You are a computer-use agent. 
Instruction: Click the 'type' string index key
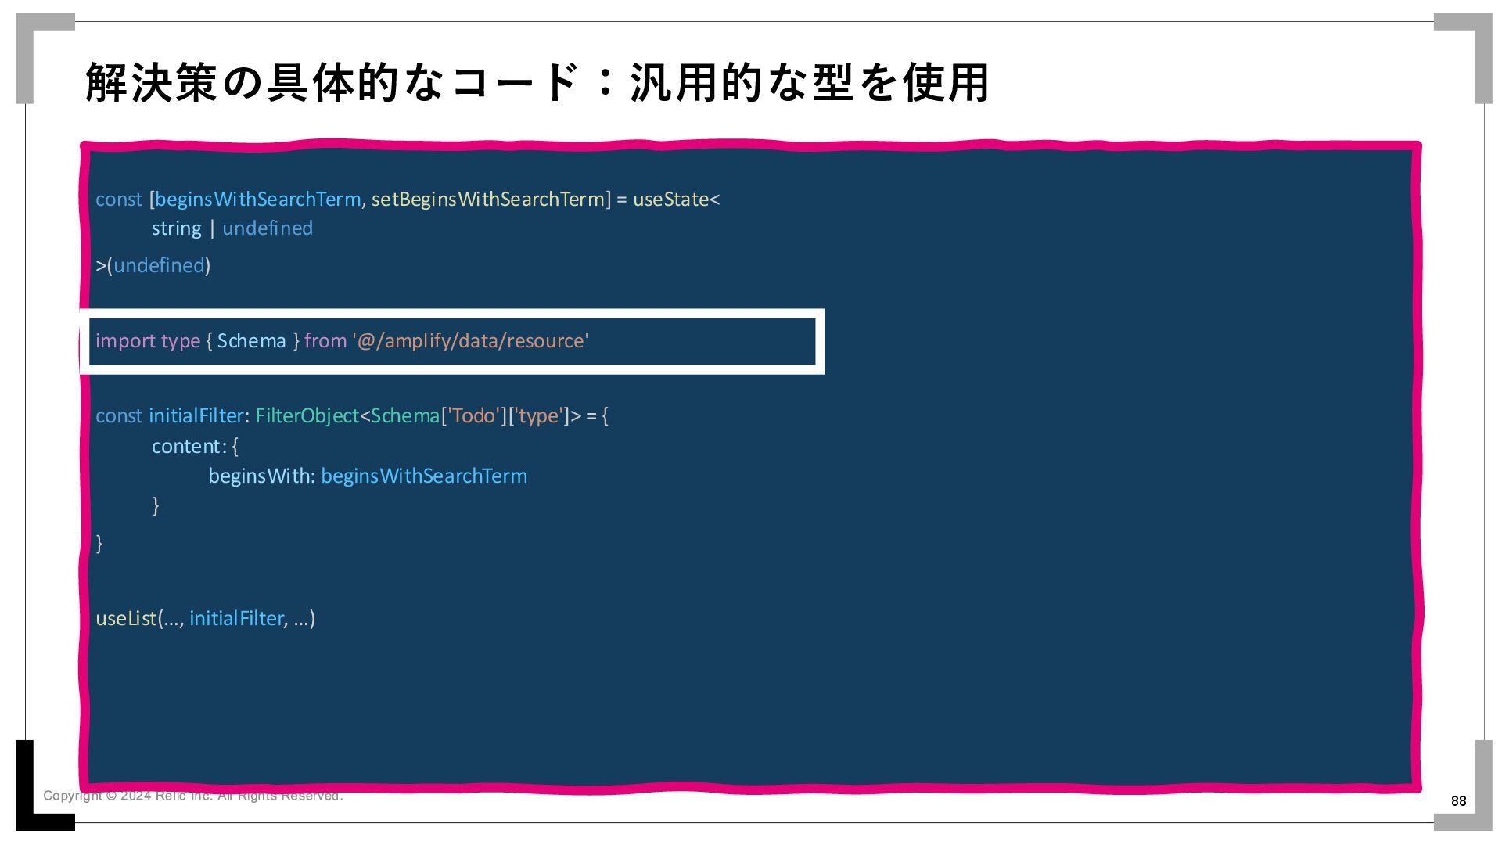click(540, 416)
